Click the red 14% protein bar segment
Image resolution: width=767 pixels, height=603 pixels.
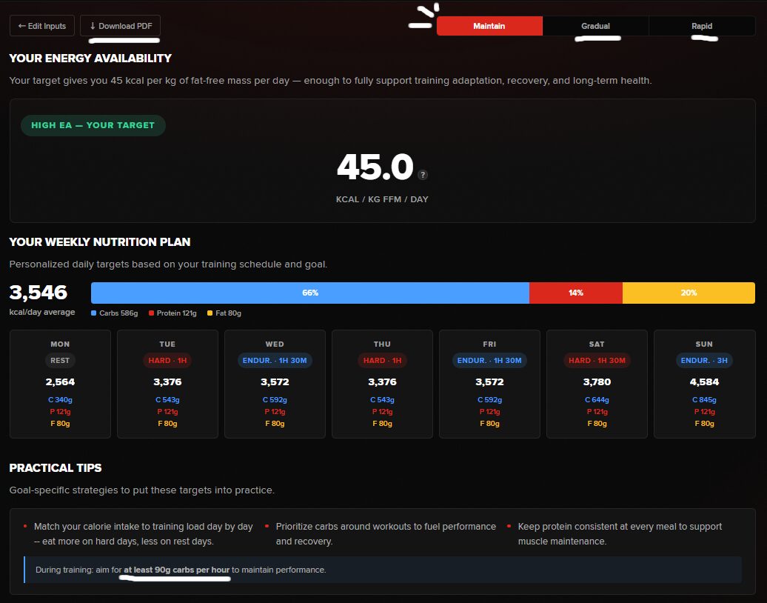click(x=575, y=293)
